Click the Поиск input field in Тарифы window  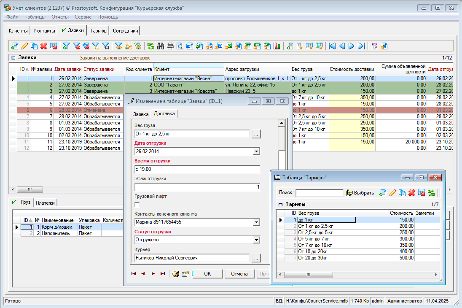[x=320, y=193]
